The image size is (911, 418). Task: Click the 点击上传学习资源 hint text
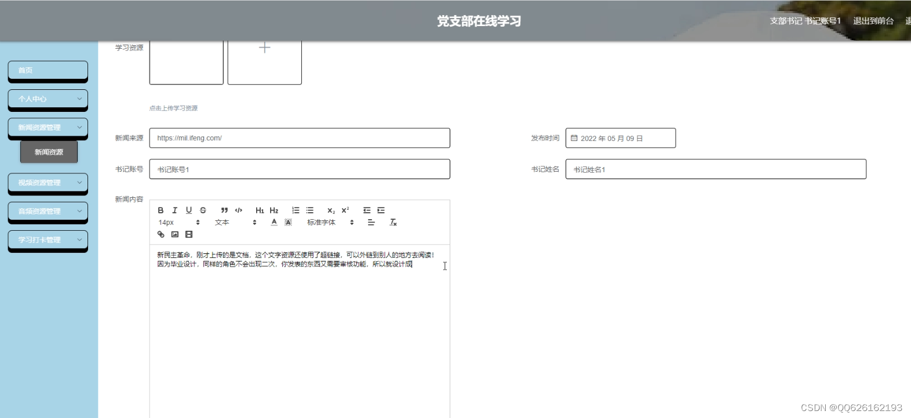(x=173, y=108)
